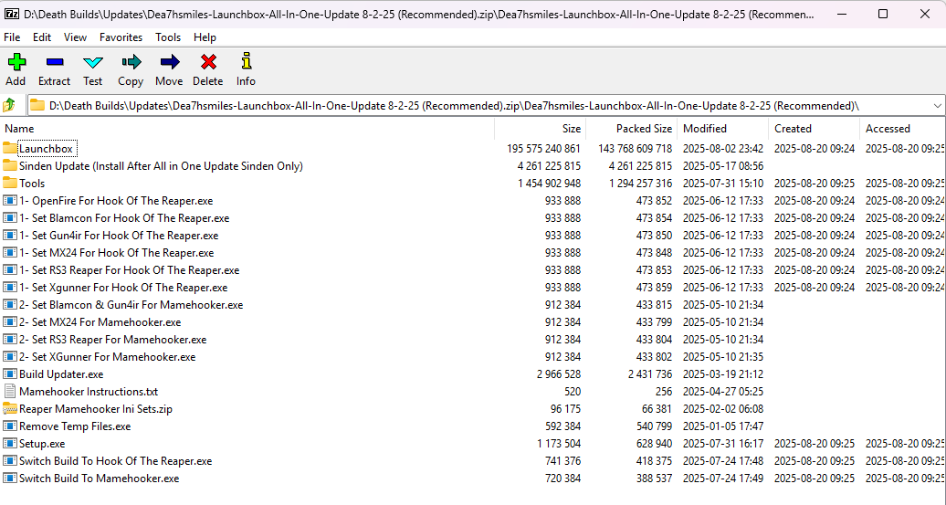Click the Copy toolbar icon
The height and width of the screenshot is (505, 946).
click(x=131, y=62)
